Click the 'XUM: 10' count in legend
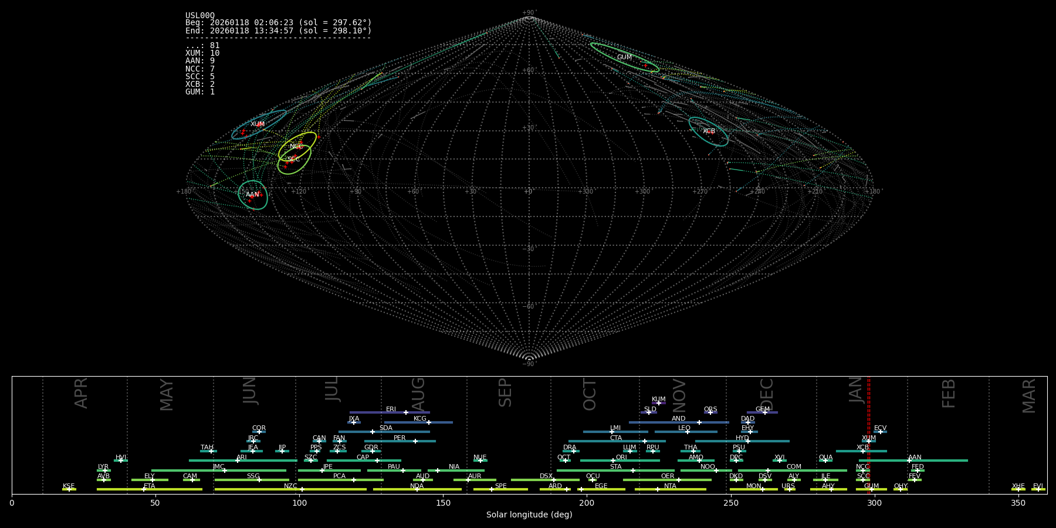The image size is (1056, 528). (x=202, y=53)
